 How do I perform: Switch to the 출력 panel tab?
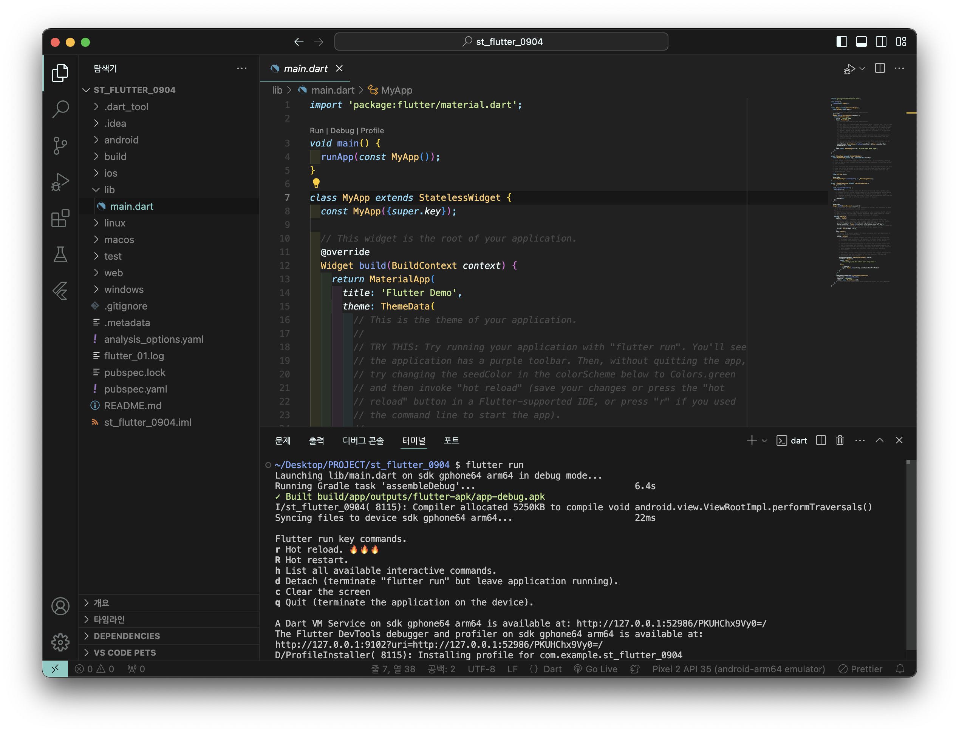pyautogui.click(x=316, y=440)
